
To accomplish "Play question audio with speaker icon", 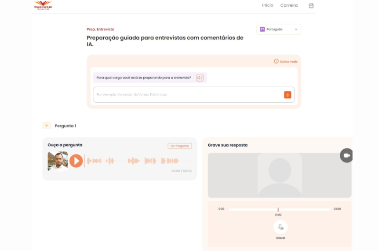I will pyautogui.click(x=200, y=78).
